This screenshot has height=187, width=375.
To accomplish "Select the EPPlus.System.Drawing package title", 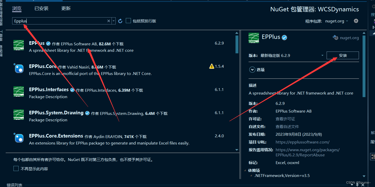I will (56, 113).
